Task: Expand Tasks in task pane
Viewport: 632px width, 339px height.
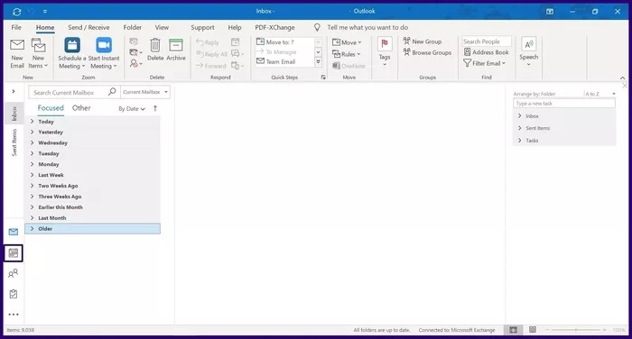Action: click(519, 140)
